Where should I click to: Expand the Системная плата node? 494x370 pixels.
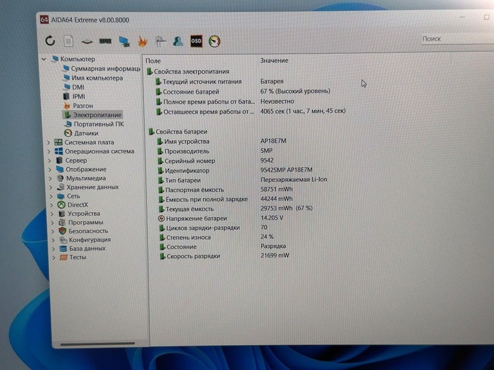48,143
